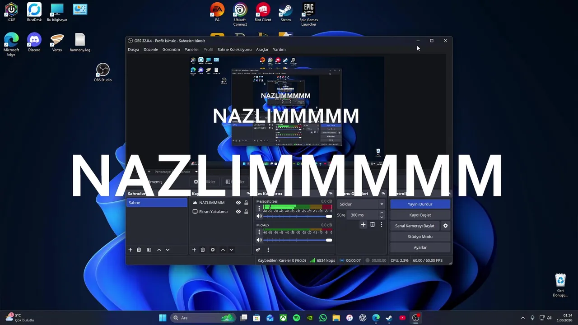Image resolution: width=578 pixels, height=325 pixels.
Task: Open the Araçlar menu
Action: (262, 49)
